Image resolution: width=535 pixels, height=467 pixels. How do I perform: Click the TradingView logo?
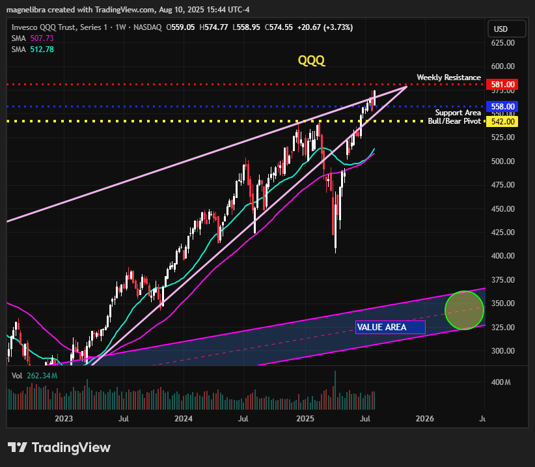pos(59,447)
